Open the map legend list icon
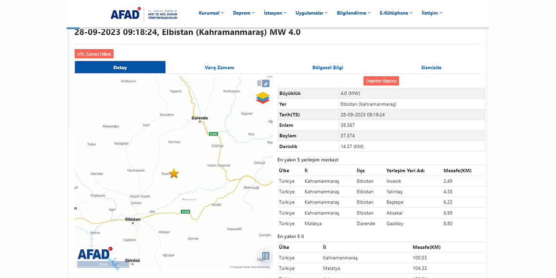 265,256
